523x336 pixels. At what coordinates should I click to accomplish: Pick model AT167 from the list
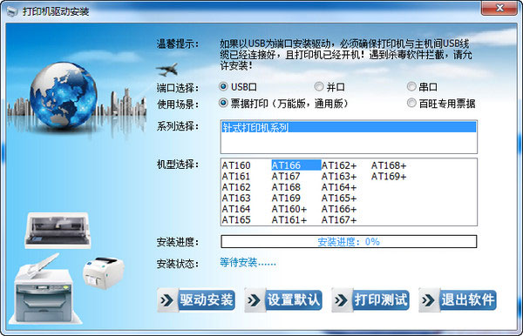pos(286,177)
